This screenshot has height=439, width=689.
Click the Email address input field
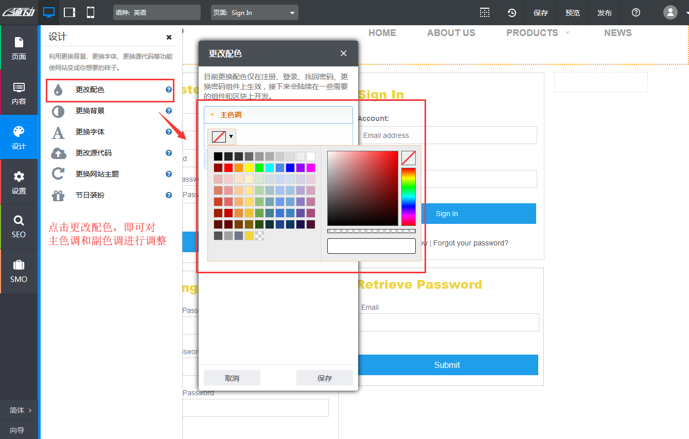click(x=447, y=135)
